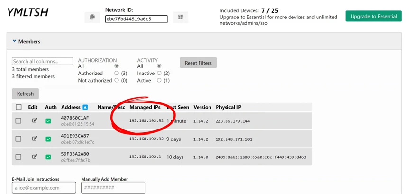Screen dimensions: 409x194
Task: Select the row checkbox for 59F33A2A80
Action: 18,157
